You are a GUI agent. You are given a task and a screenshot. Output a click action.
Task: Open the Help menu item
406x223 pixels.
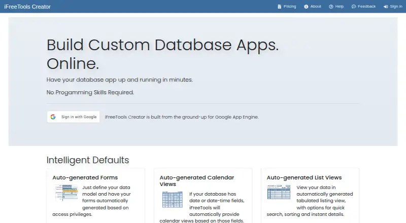(336, 7)
